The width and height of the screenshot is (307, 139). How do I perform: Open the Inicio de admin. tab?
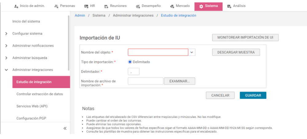coord(30,6)
